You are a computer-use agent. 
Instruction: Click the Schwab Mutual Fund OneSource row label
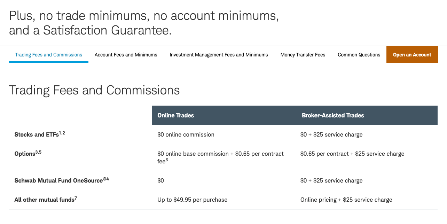click(x=58, y=180)
